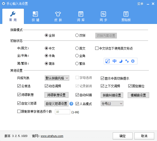The image size is (157, 141).
Task: Click the blue help question mark icon
Action: click(x=72, y=104)
